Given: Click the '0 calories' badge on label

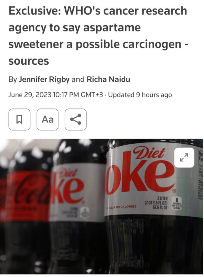Looking at the screenshot, I should point(177,204).
